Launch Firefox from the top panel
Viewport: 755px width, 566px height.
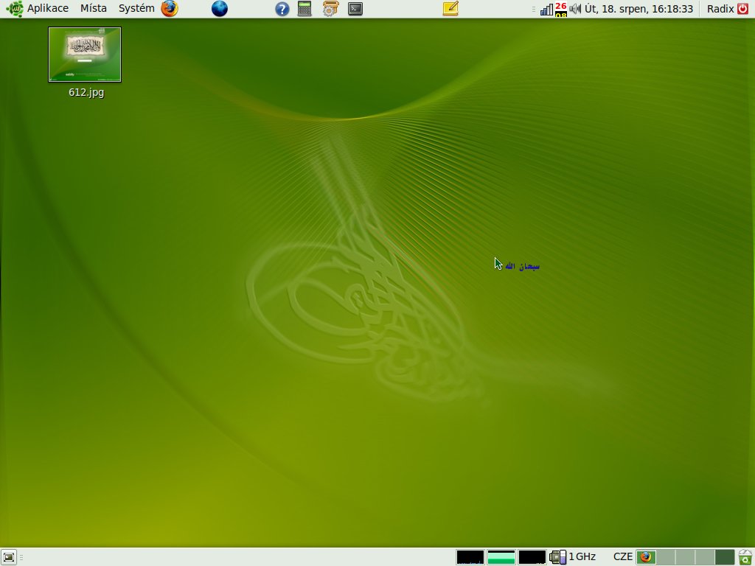170,9
